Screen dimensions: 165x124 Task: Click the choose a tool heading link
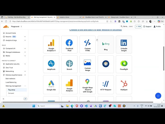click(96, 30)
